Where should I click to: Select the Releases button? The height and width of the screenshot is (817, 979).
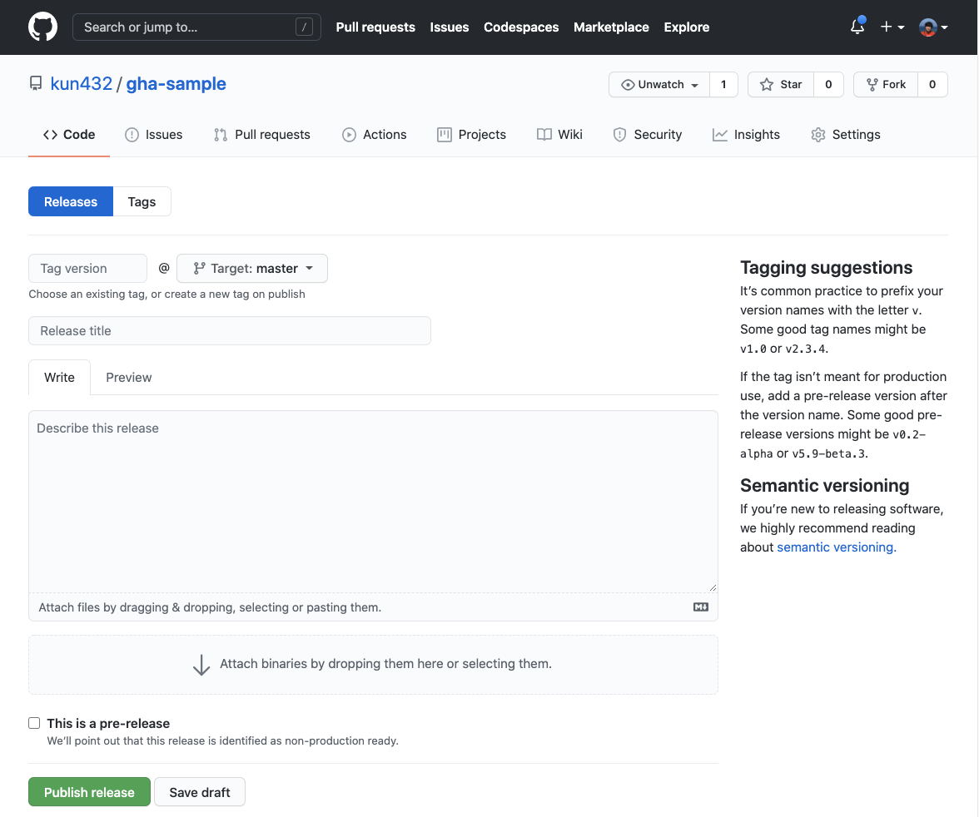[x=71, y=201]
